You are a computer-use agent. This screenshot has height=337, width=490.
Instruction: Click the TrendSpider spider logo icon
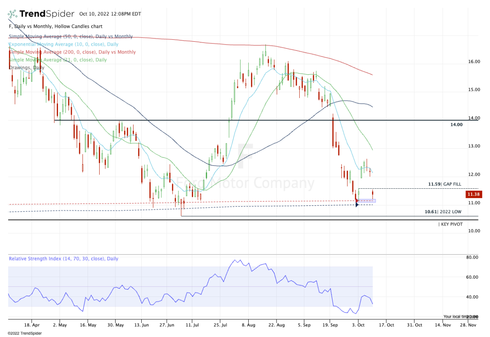[13, 14]
